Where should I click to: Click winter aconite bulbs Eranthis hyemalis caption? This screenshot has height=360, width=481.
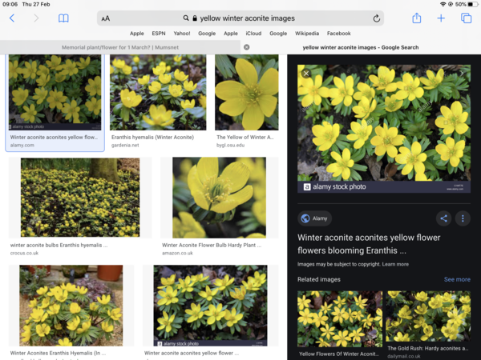pos(59,245)
